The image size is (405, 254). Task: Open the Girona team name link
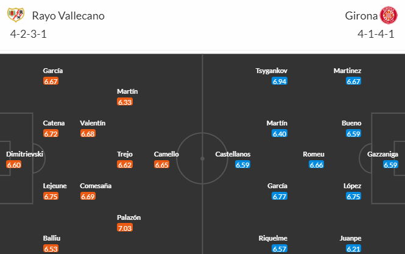pos(361,16)
